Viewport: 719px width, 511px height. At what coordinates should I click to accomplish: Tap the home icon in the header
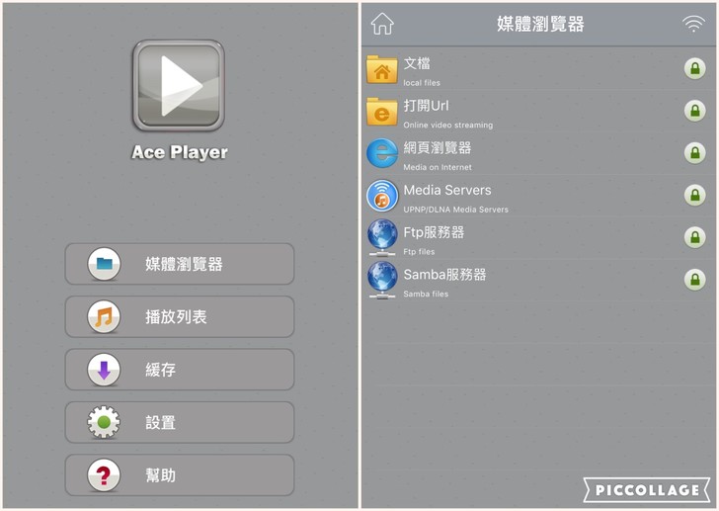click(x=382, y=24)
